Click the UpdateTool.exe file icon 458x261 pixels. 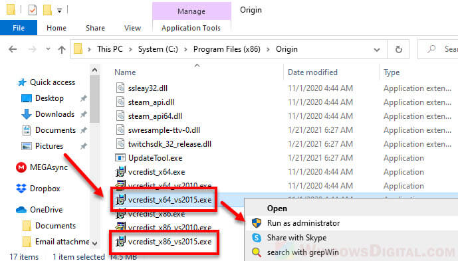[120, 158]
